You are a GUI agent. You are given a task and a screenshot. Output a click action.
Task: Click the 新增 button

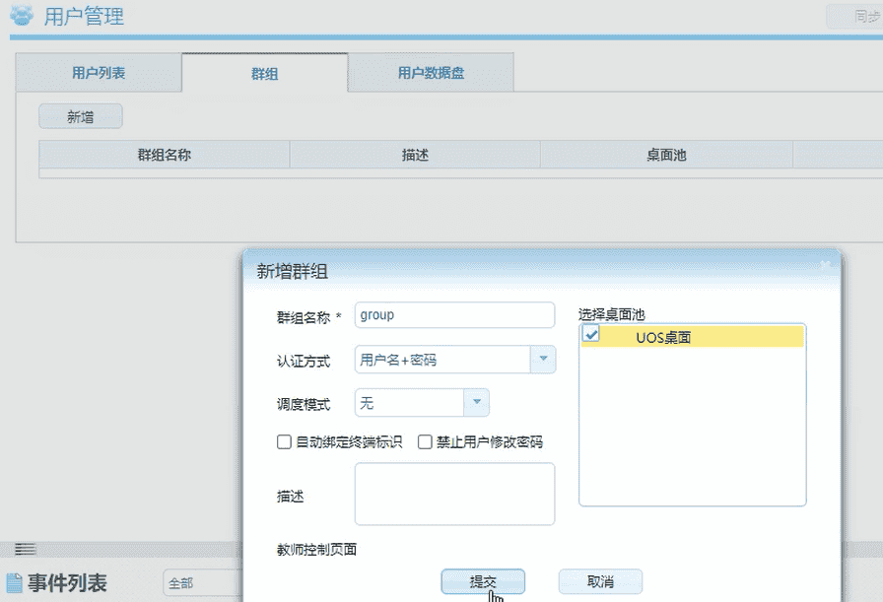[x=80, y=115]
